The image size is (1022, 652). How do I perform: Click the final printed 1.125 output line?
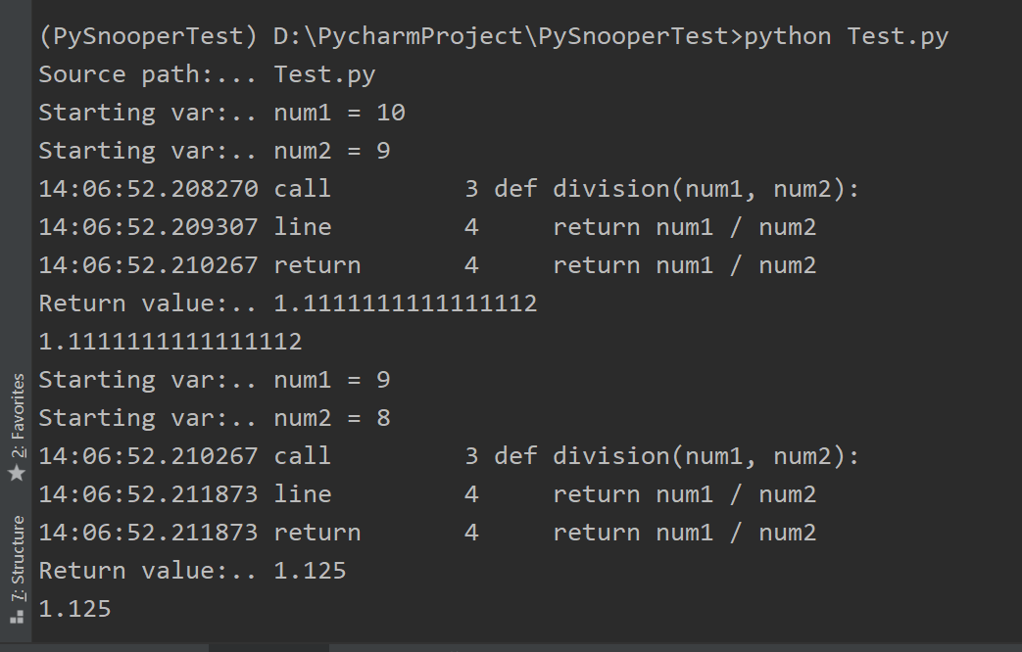click(x=74, y=609)
